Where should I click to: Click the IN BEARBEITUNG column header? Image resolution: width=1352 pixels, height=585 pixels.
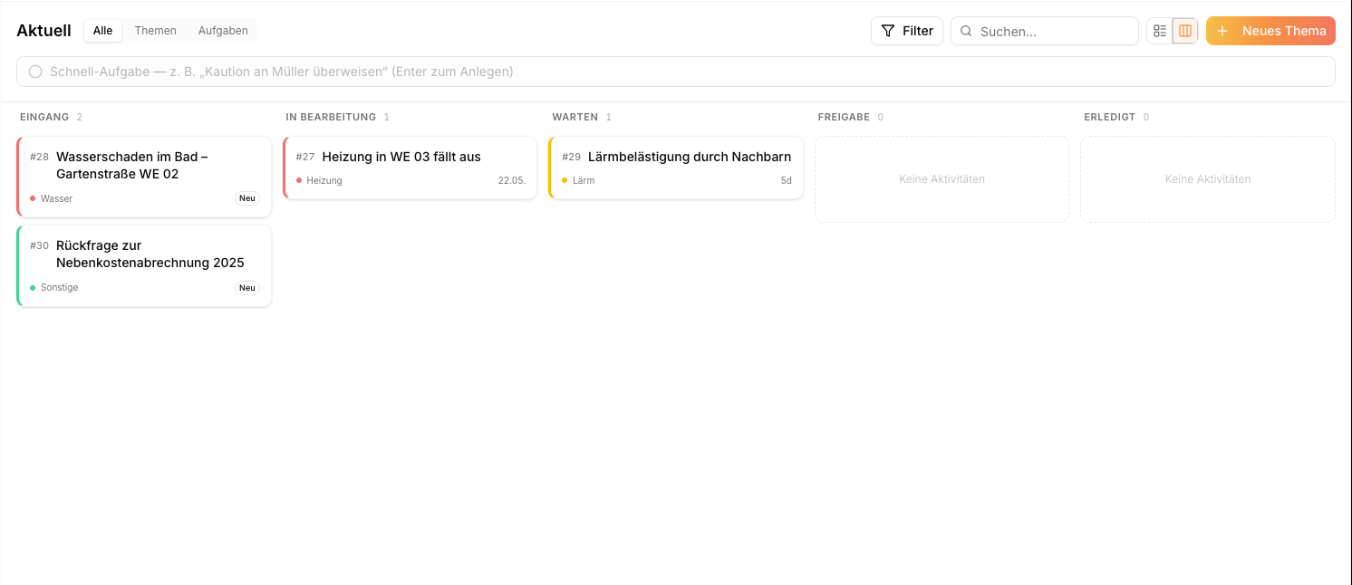331,117
